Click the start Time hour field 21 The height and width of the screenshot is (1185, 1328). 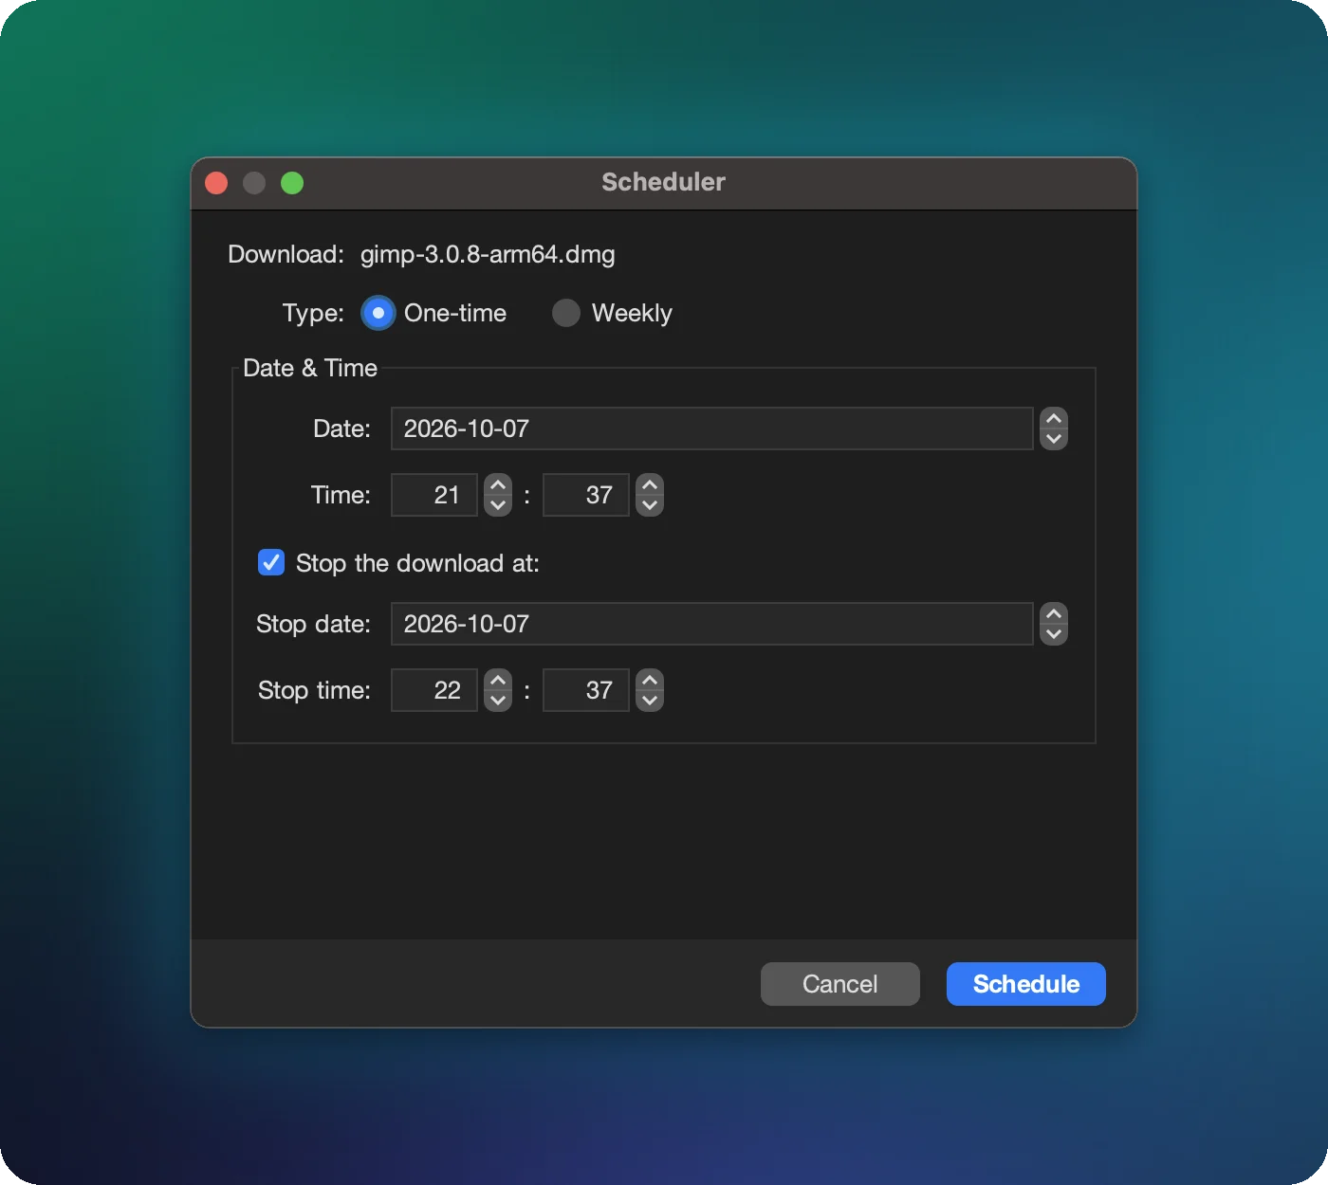(x=434, y=495)
